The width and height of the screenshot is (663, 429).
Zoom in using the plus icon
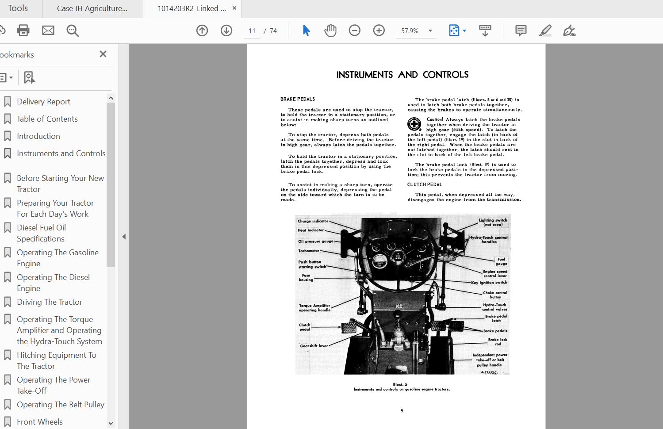coord(379,31)
